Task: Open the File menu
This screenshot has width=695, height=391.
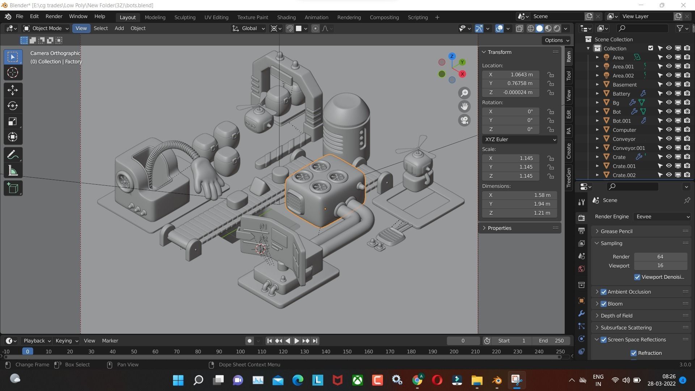Action: [19, 17]
